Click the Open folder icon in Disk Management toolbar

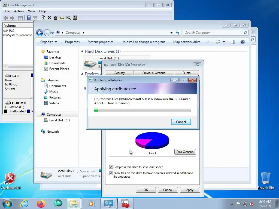[x=62, y=18]
